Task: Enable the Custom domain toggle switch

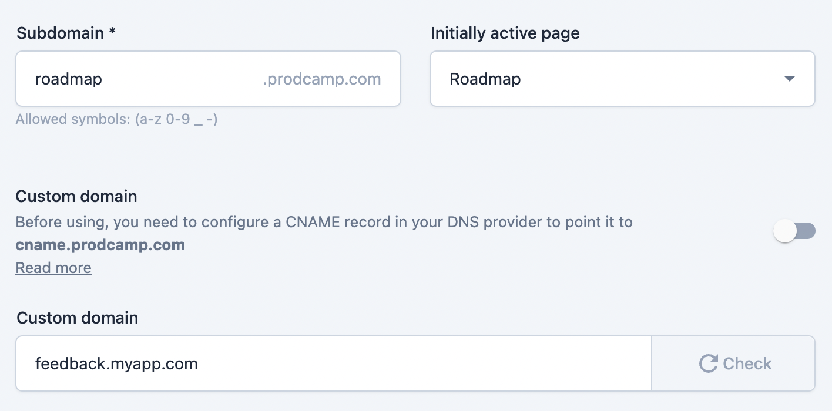Action: click(x=794, y=231)
